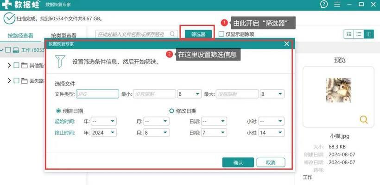Click the 数据蛙 logo
380x185 pixels.
point(20,4)
